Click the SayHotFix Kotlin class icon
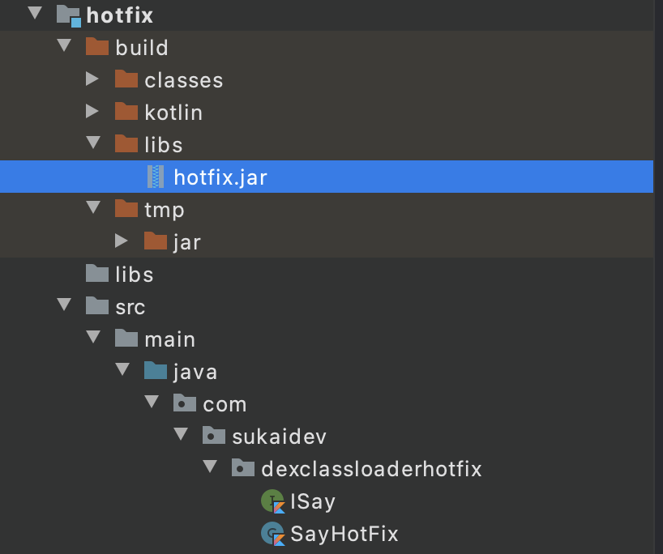The image size is (663, 554). click(273, 534)
